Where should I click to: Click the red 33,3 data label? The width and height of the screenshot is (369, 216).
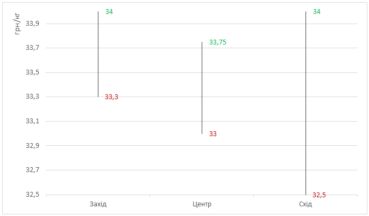tap(111, 97)
